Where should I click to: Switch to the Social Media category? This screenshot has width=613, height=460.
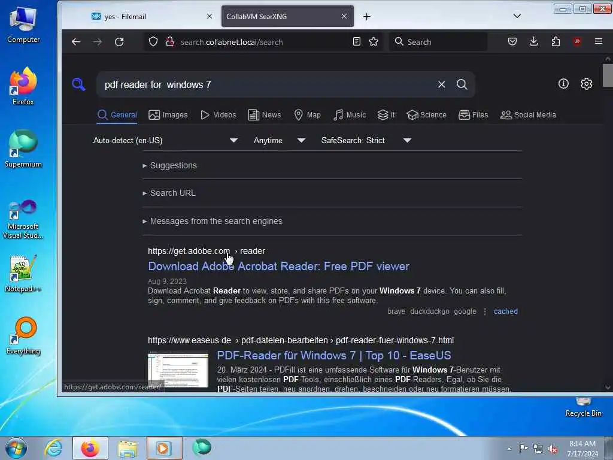[528, 114]
